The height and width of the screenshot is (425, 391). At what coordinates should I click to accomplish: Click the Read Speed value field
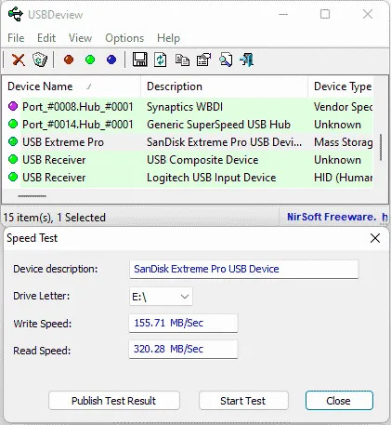point(183,350)
